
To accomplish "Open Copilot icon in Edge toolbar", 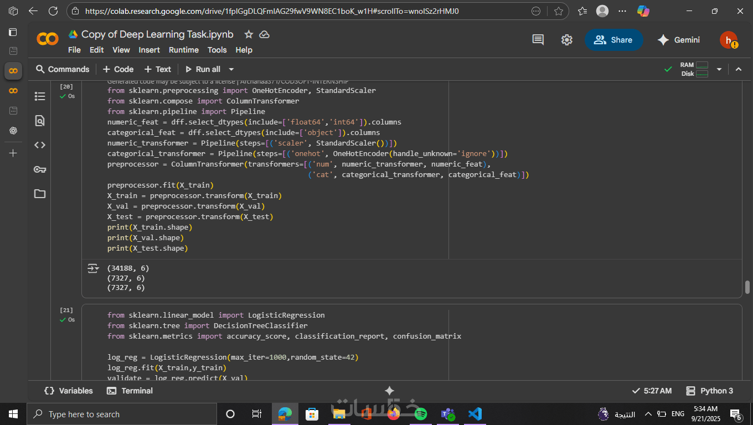I will 643,11.
